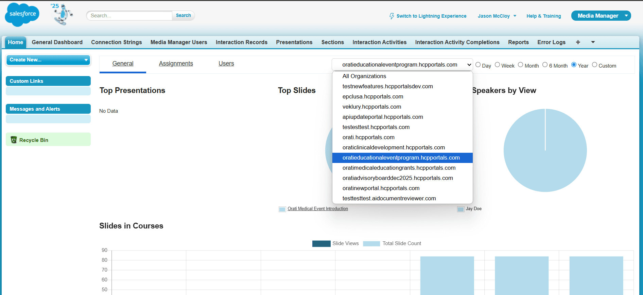Choose oratinewportal.hcpportals.com option
This screenshot has height=295, width=643.
[x=402, y=188]
